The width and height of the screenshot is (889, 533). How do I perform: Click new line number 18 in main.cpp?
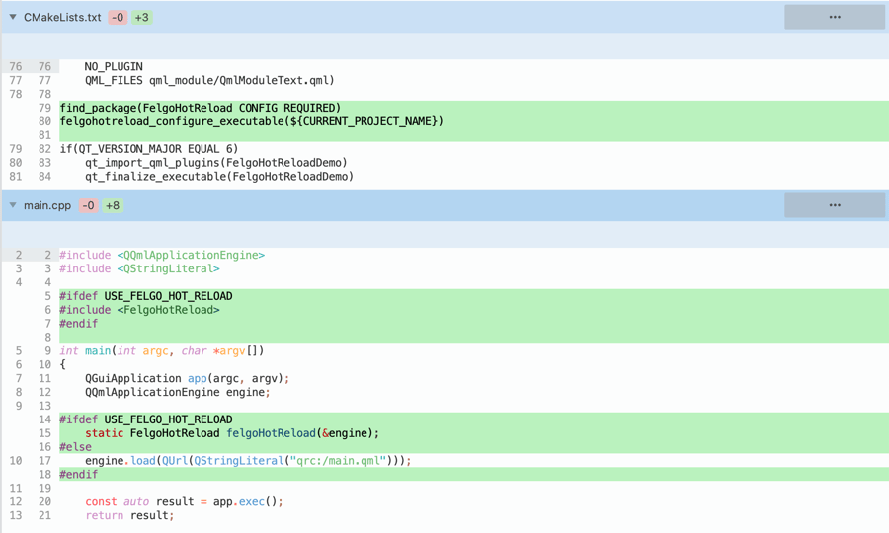point(44,474)
